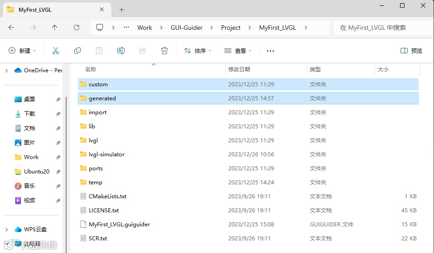Click the navigation pane scrollbar
Viewport: 434px width, 253px height.
pos(66,174)
